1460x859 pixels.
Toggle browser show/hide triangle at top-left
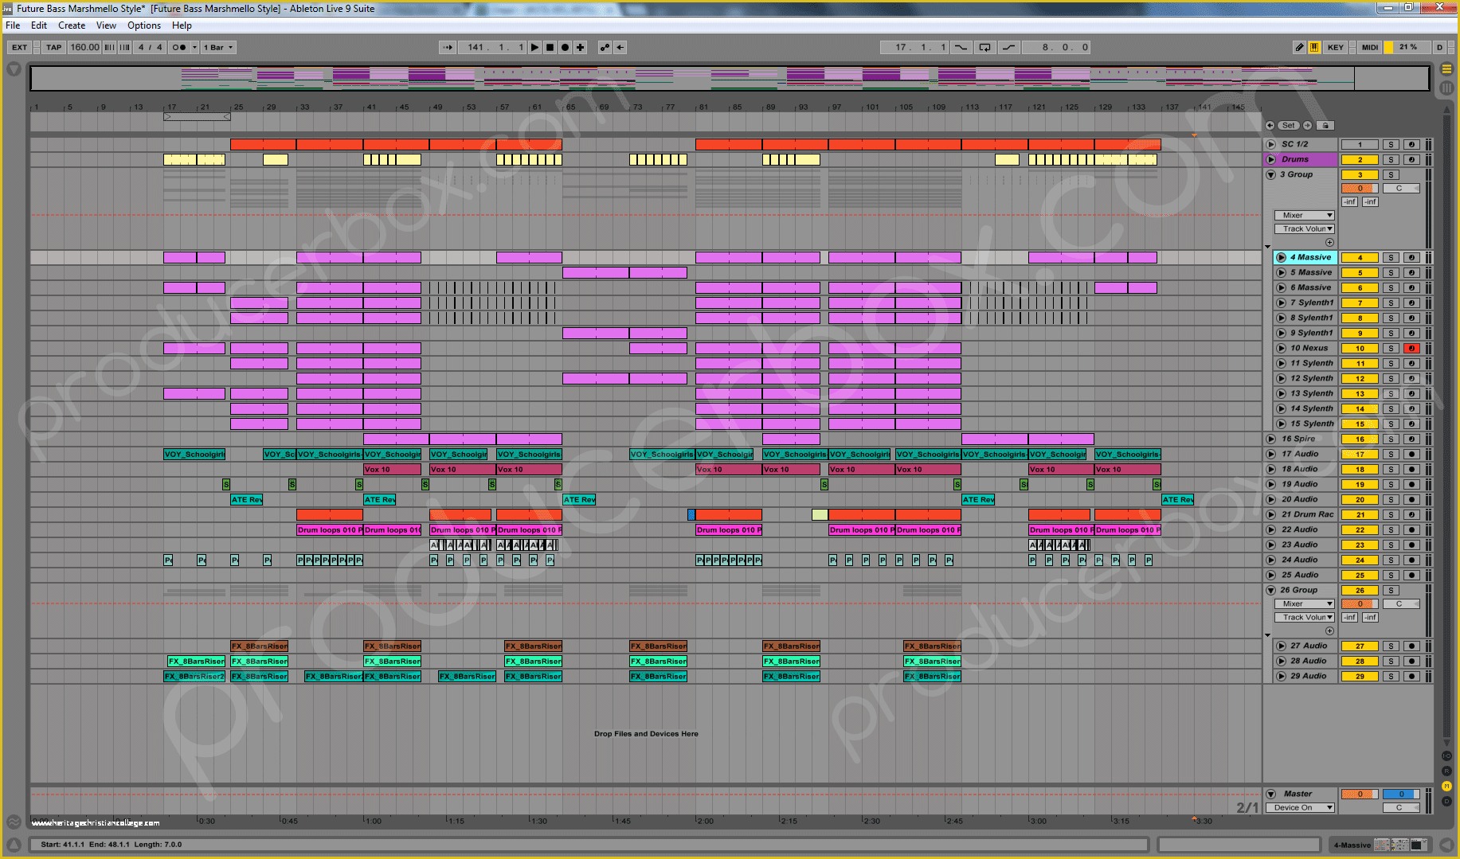point(14,70)
